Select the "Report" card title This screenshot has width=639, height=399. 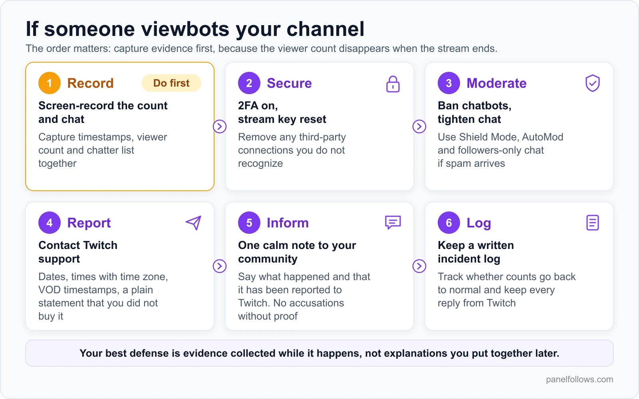(x=89, y=223)
